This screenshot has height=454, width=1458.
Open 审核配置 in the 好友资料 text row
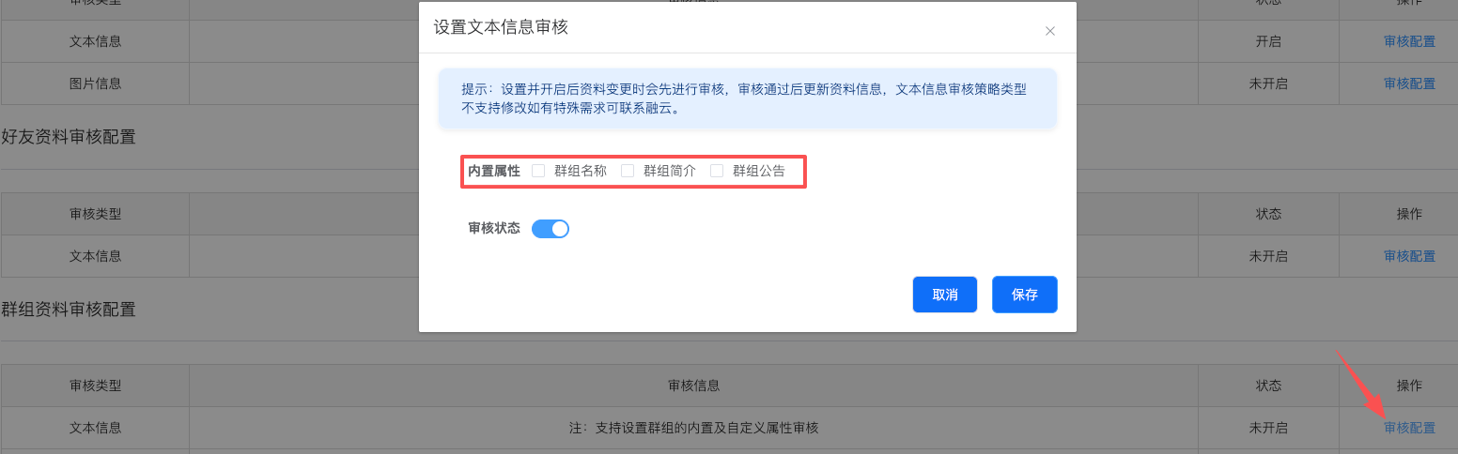coord(1409,256)
